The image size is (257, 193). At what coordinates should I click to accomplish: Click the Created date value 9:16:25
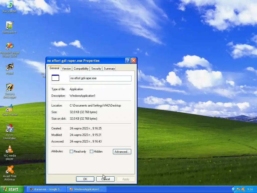point(86,128)
